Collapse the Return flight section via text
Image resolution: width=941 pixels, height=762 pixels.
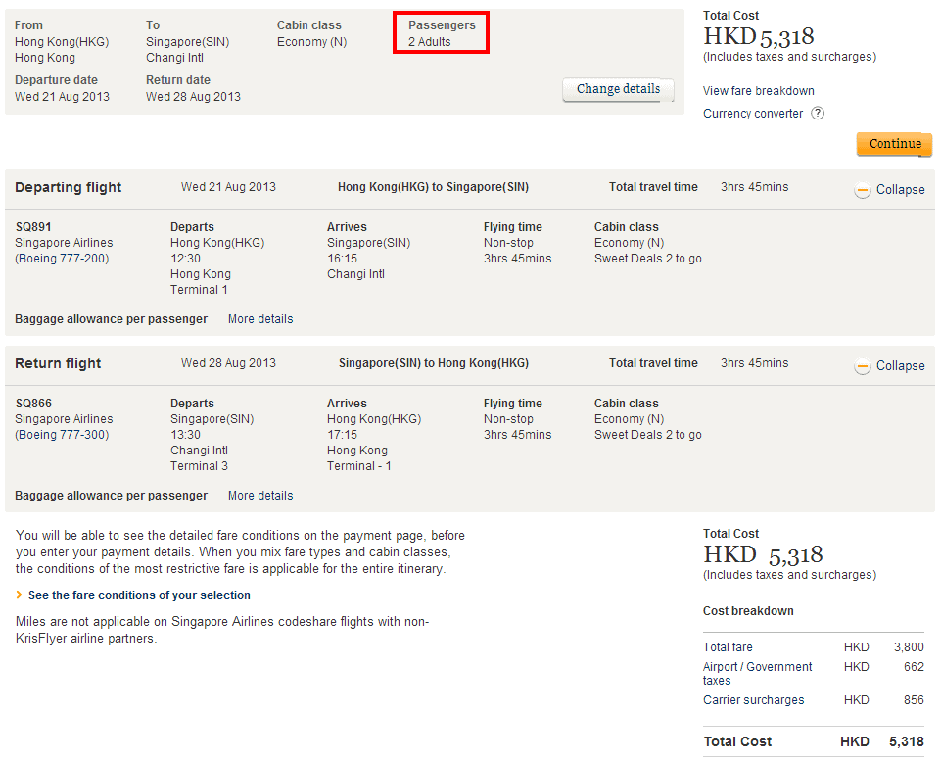coord(900,366)
